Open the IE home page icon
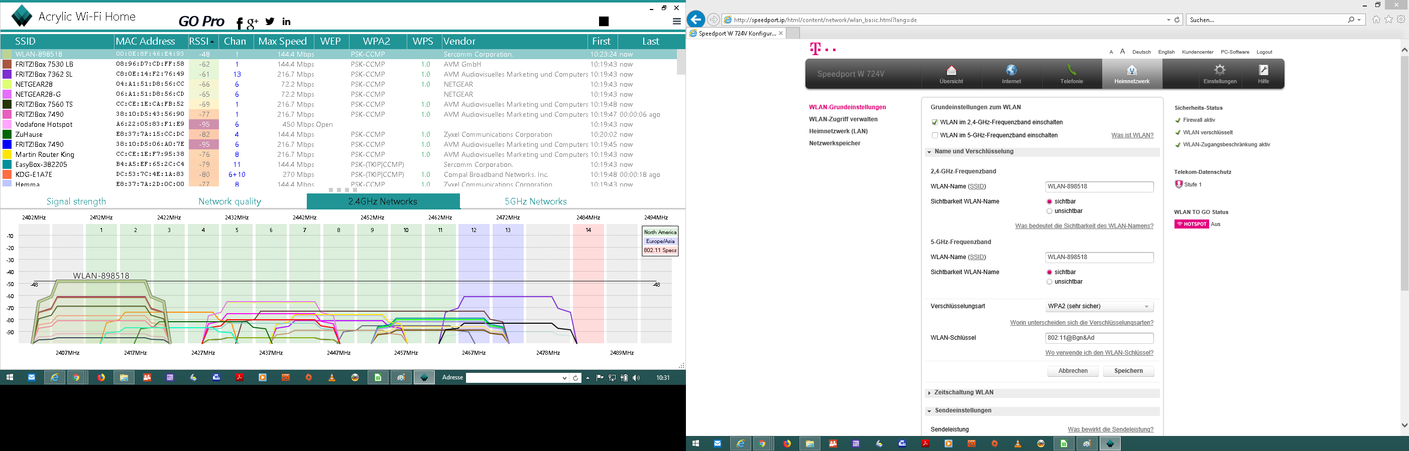 coord(1376,19)
